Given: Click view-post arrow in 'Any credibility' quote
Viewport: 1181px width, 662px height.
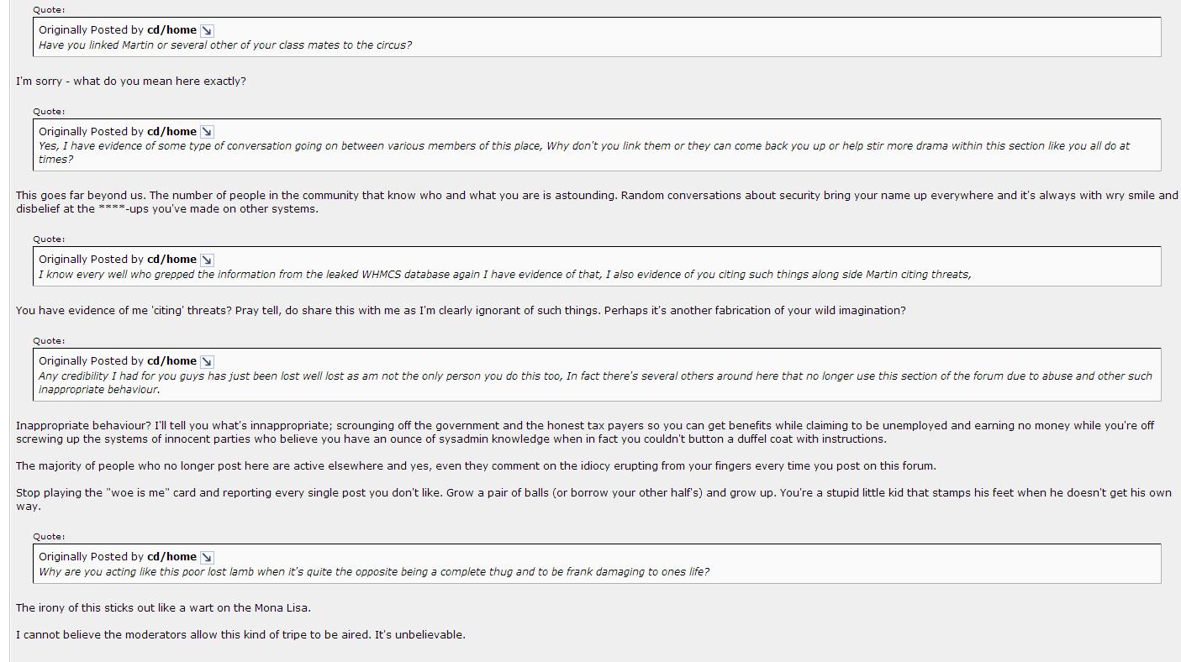Looking at the screenshot, I should [x=207, y=361].
